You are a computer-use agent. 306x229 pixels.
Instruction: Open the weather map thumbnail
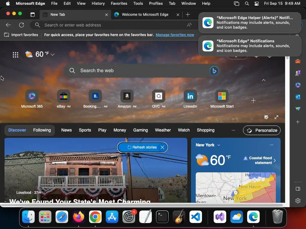[236, 187]
